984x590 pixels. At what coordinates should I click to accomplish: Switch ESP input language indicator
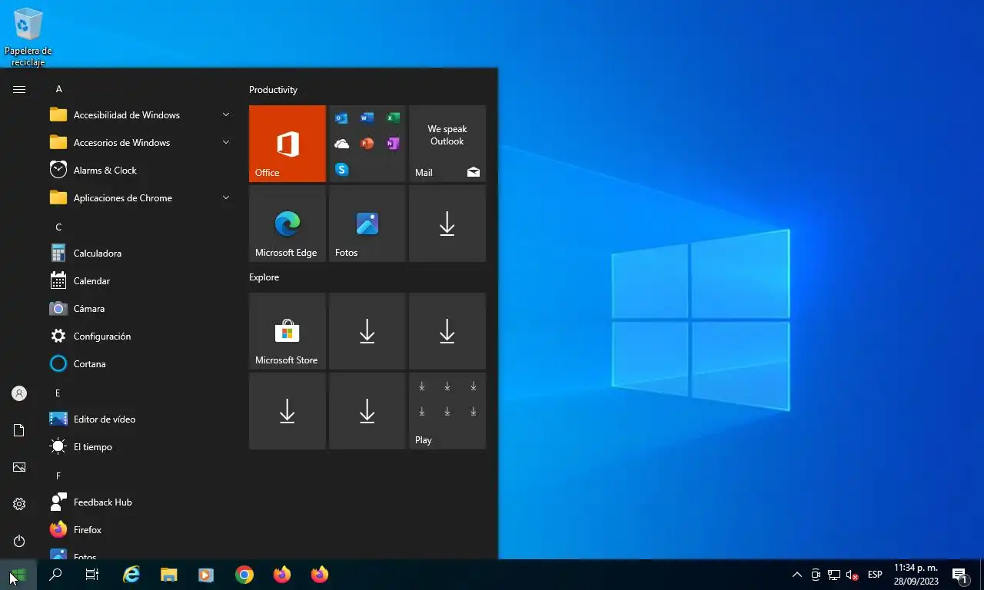coord(875,575)
